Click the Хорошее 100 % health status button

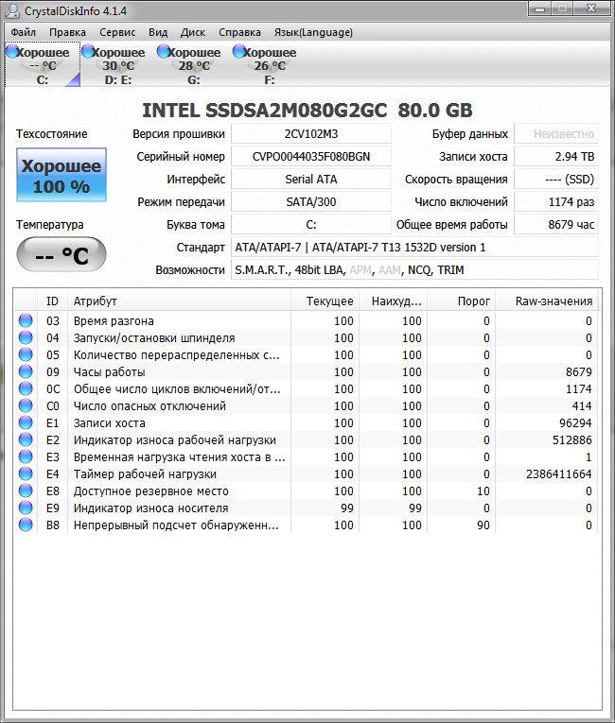[61, 175]
